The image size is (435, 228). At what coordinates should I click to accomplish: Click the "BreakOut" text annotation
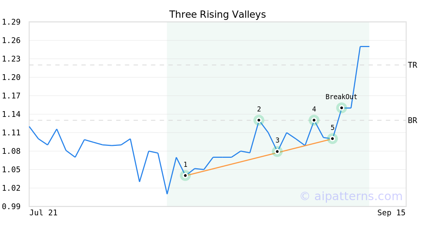pos(341,97)
